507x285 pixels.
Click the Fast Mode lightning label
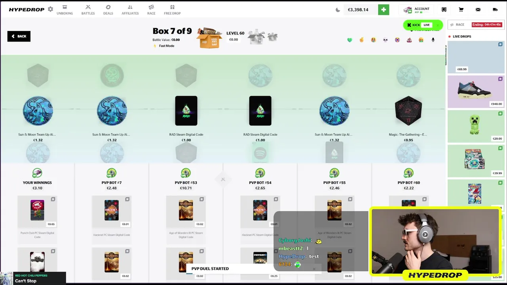point(164,46)
